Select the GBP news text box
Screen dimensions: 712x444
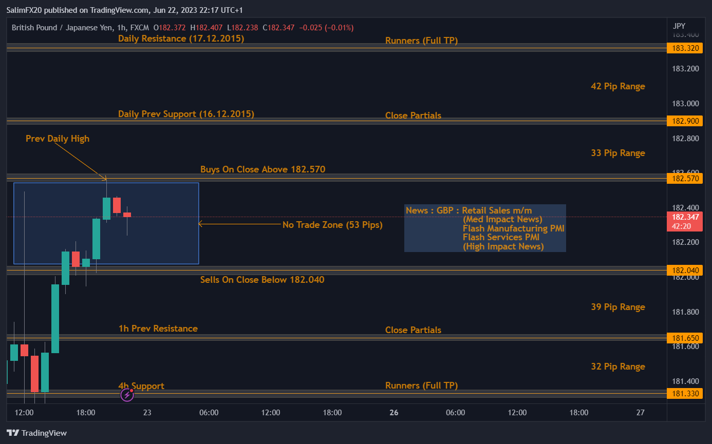tap(485, 228)
